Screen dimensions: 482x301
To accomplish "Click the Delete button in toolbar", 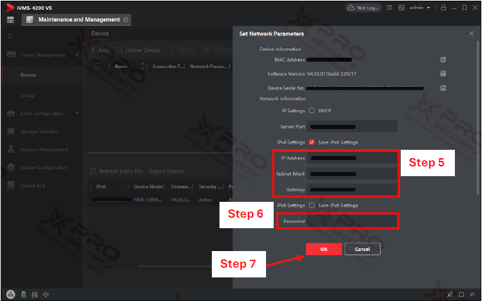I will click(x=183, y=50).
